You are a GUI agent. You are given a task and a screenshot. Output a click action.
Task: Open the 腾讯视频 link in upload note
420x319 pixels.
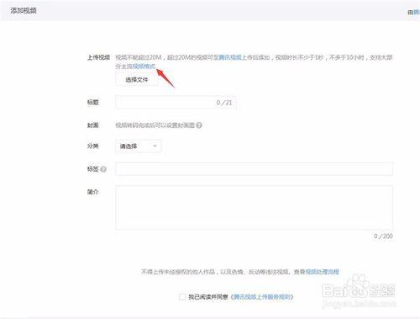coord(230,57)
